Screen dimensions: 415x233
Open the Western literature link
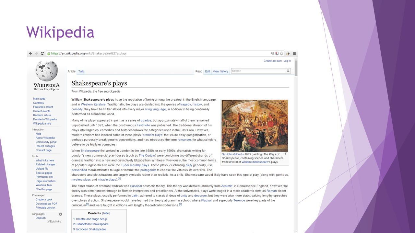tap(93, 105)
